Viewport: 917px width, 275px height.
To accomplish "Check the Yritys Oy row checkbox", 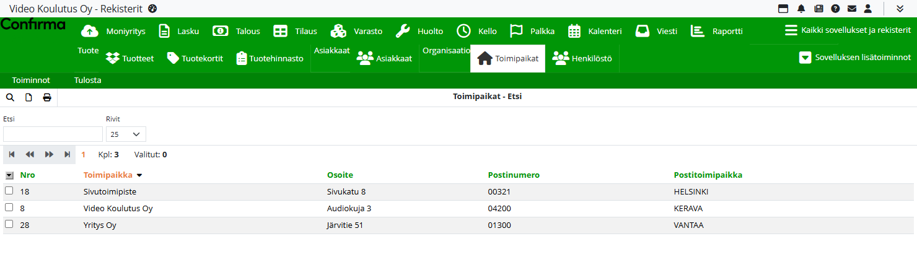I will click(x=9, y=225).
